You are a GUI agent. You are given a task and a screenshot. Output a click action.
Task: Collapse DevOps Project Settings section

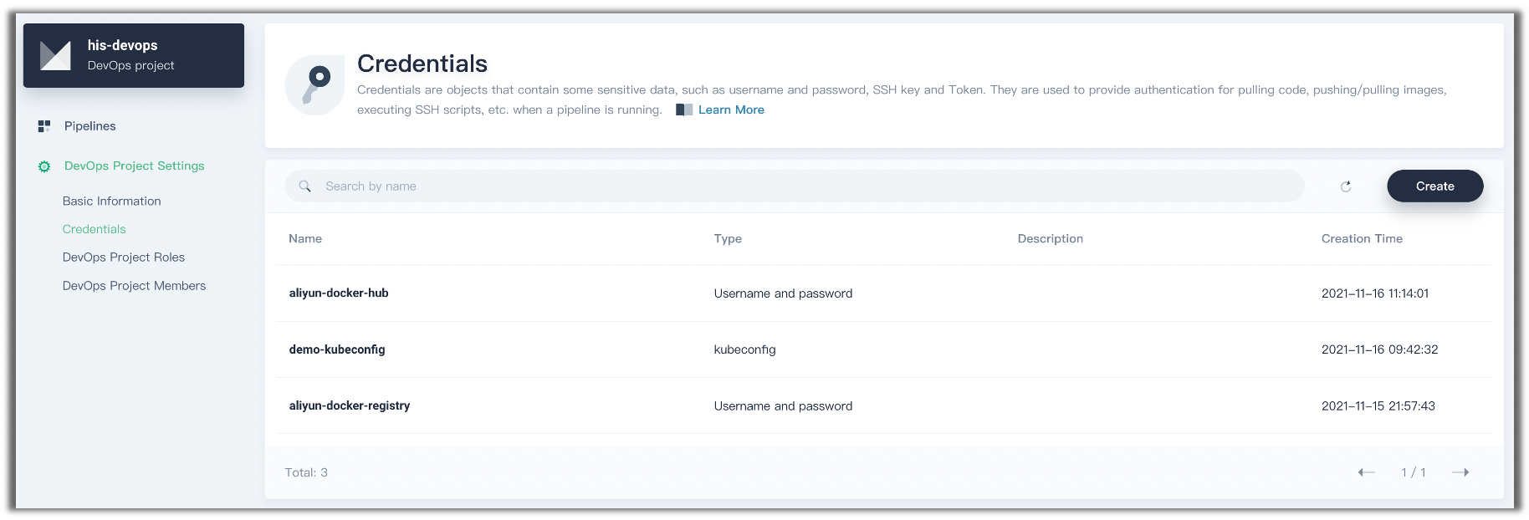coord(134,166)
